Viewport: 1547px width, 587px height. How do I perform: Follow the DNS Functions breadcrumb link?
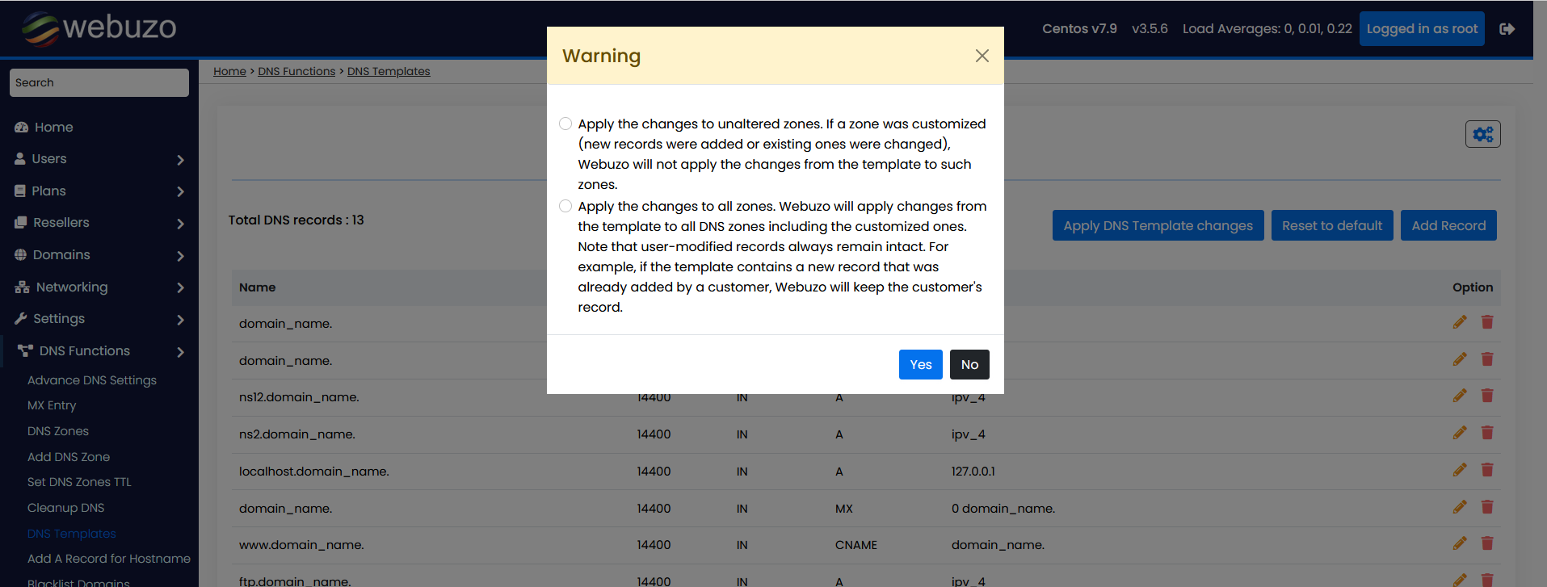(x=296, y=71)
